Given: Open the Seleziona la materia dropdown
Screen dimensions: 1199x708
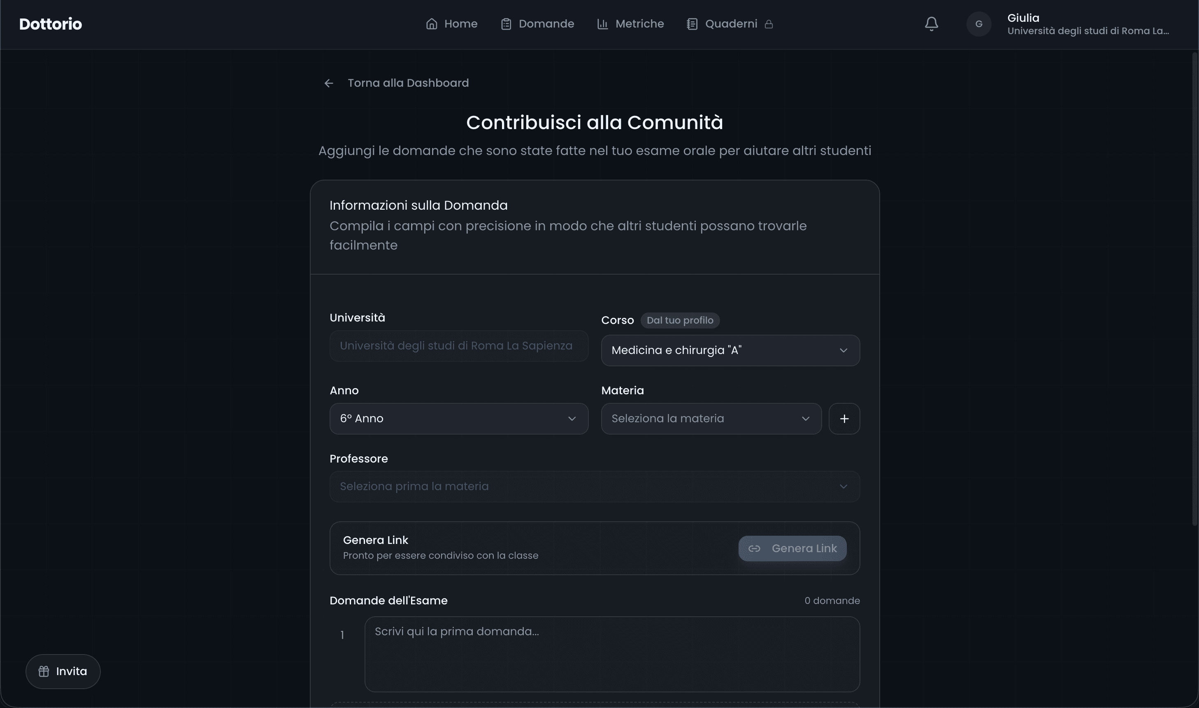Looking at the screenshot, I should [711, 419].
